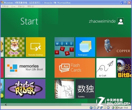
Task: Open the Sudoku tile
Action: pyautogui.click(x=85, y=89)
